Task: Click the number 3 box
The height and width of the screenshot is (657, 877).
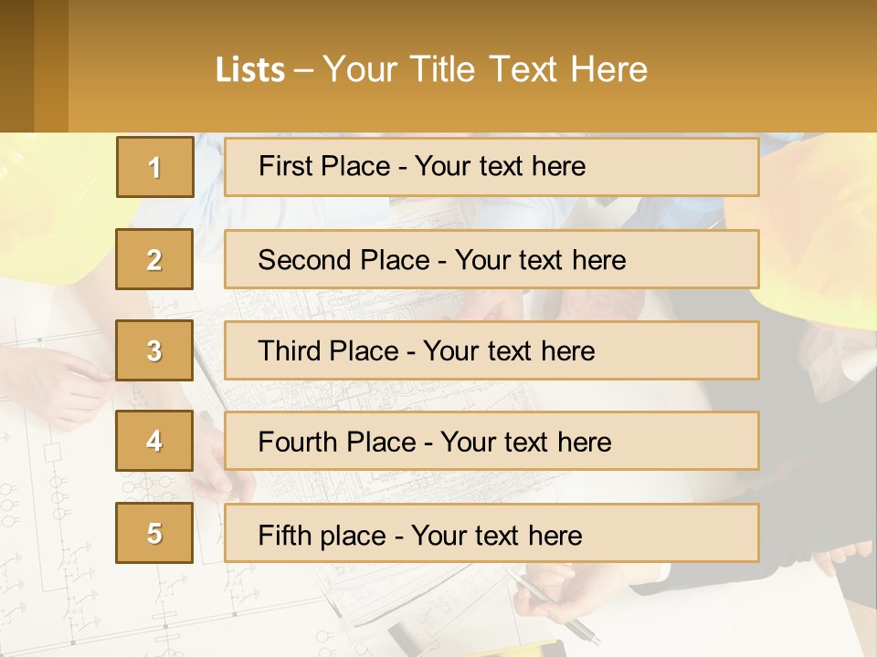Action: click(154, 350)
